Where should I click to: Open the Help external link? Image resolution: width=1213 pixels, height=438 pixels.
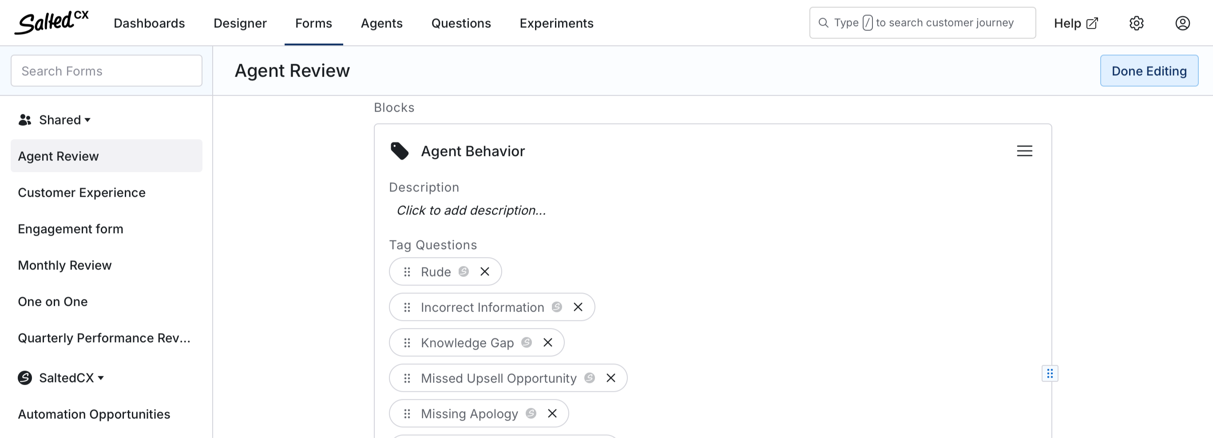click(x=1075, y=23)
